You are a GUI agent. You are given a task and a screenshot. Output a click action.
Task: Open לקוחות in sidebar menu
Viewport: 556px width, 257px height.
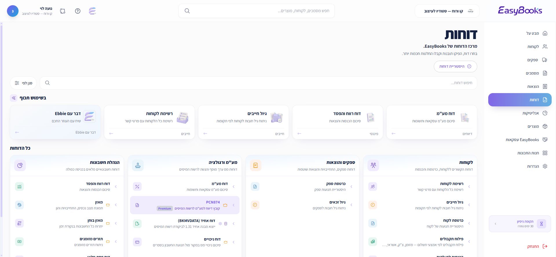click(x=520, y=47)
